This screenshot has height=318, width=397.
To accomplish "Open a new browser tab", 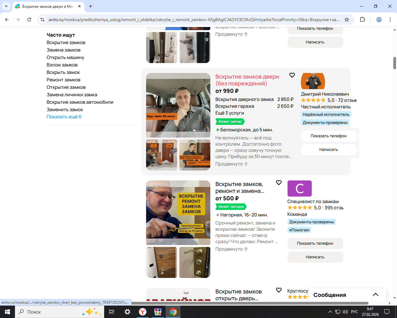I will point(91,6).
